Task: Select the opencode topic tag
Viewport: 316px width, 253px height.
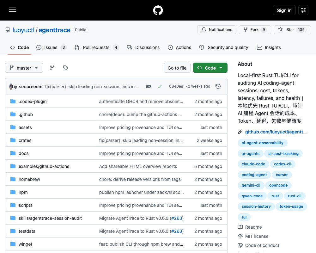Action: 278,185
